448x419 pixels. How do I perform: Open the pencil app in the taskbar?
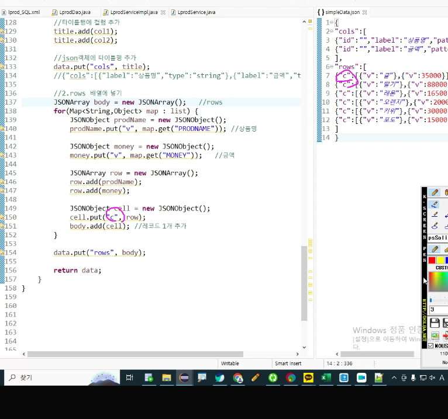255,378
